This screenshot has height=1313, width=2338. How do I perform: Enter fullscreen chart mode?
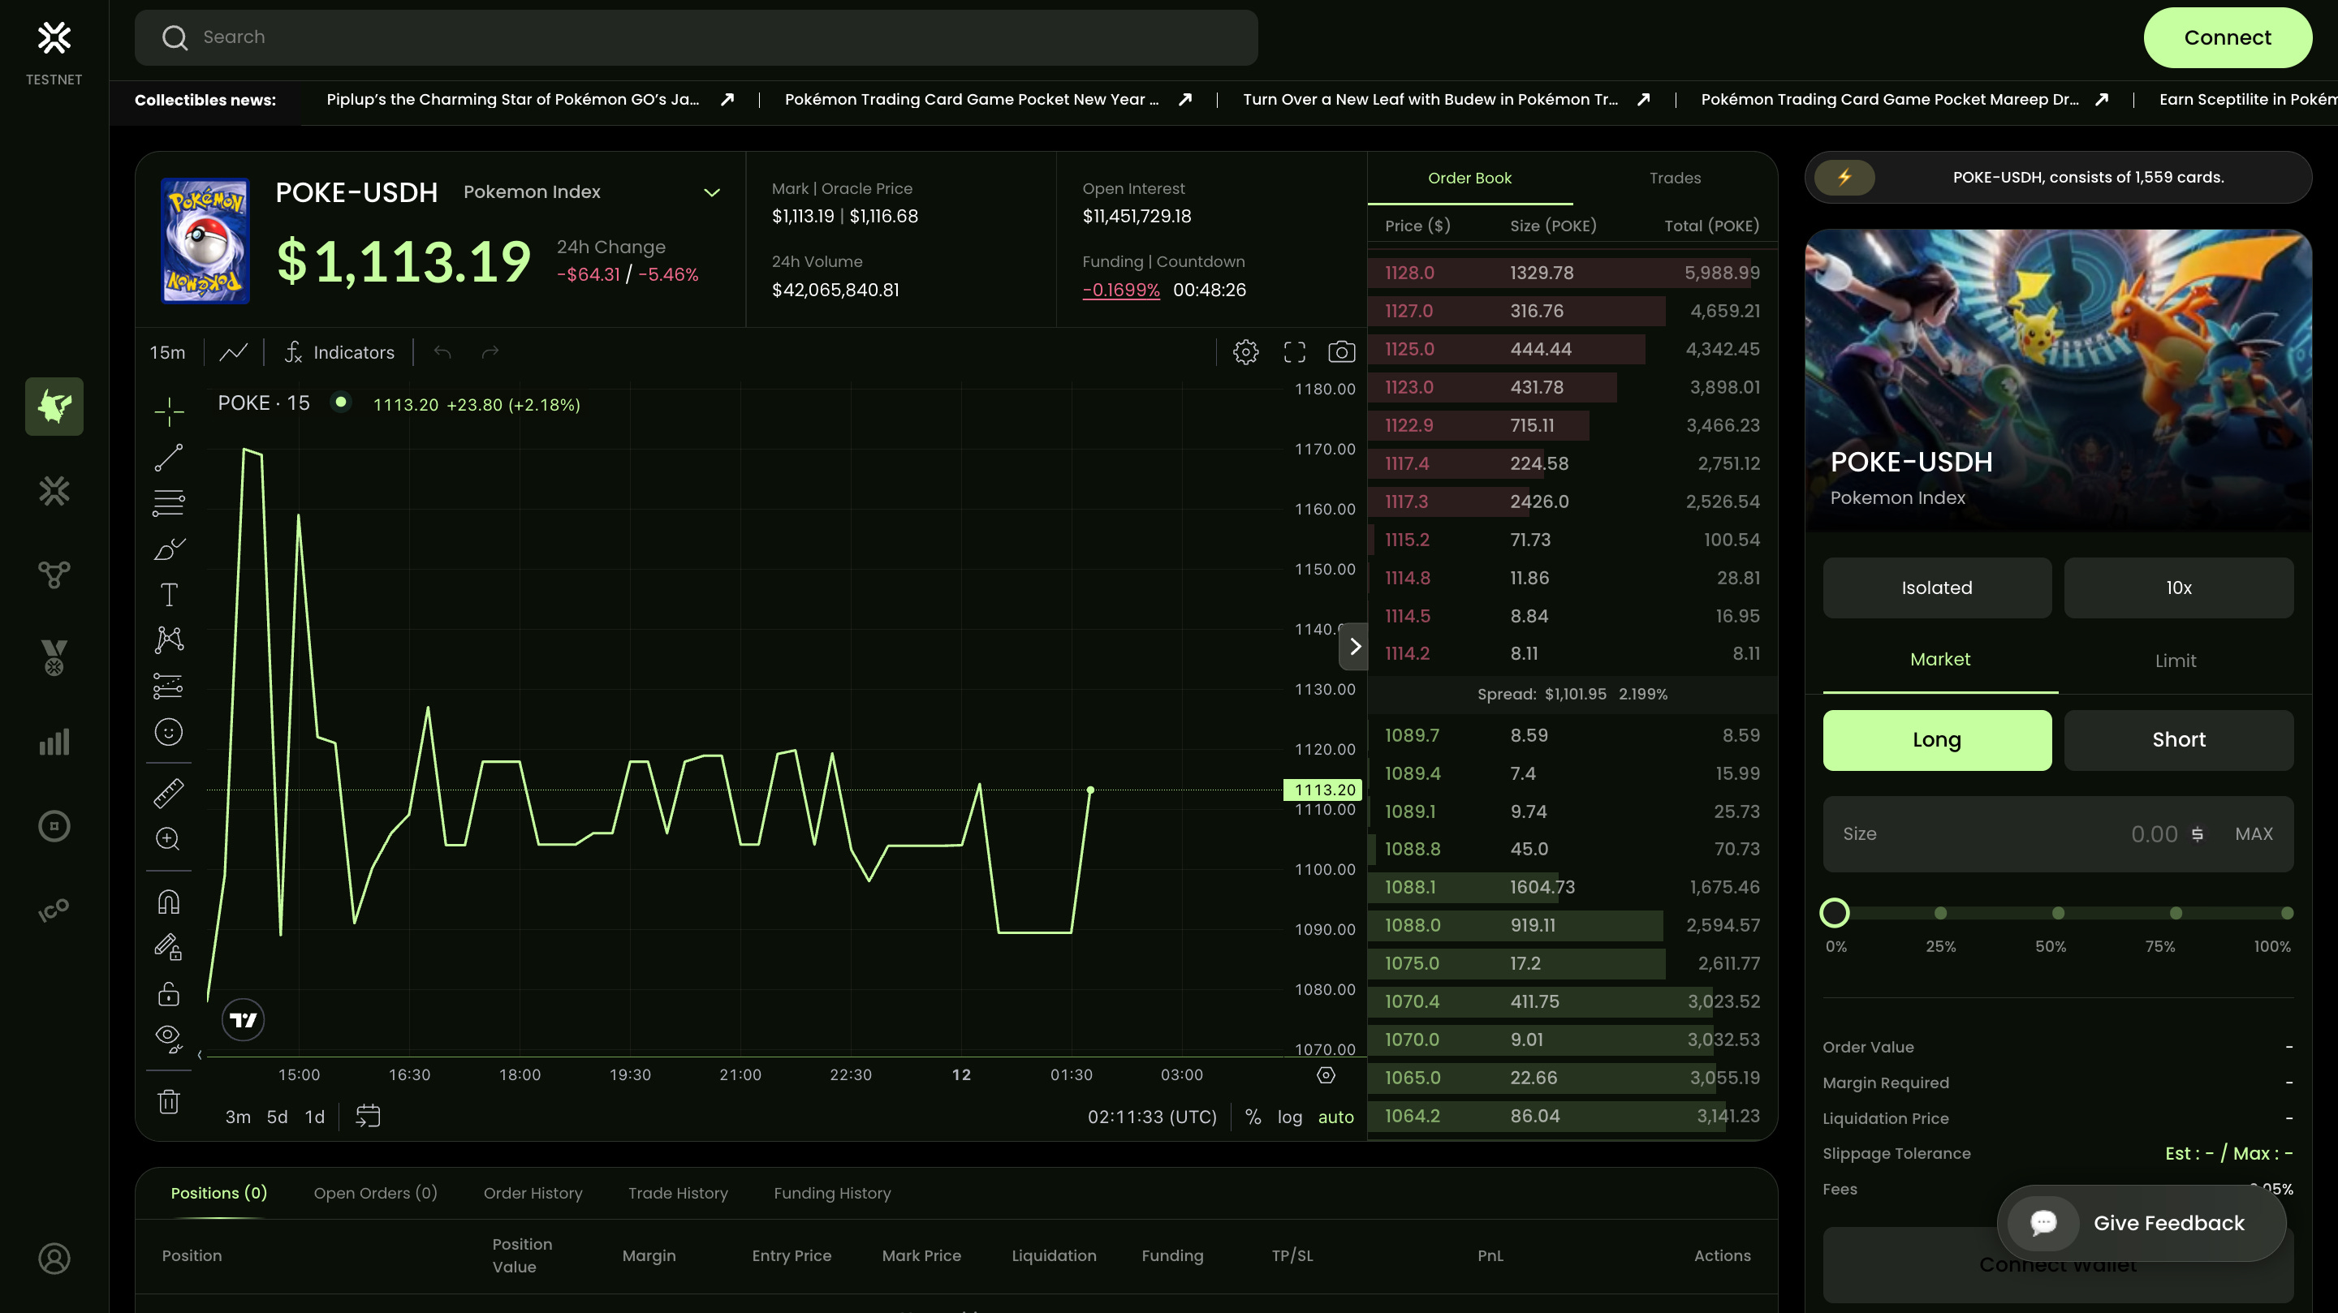point(1294,352)
